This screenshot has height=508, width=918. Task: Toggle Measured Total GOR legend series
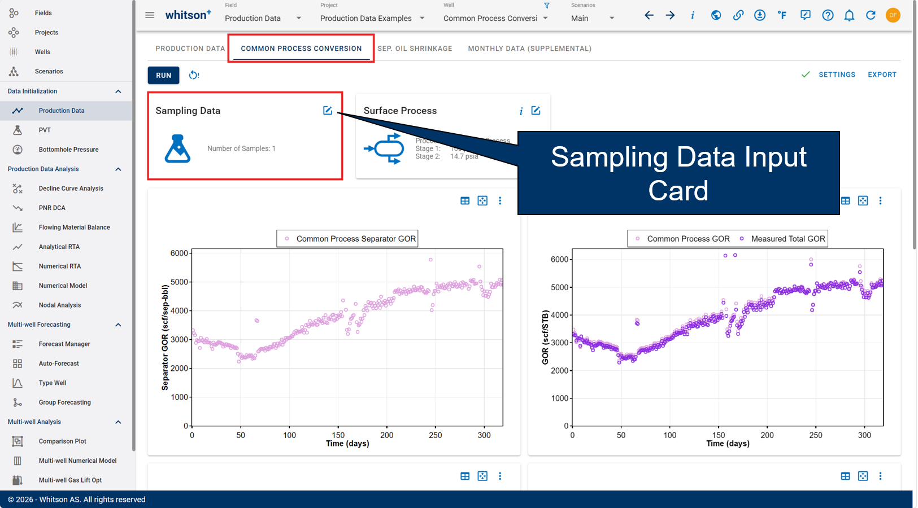click(782, 239)
